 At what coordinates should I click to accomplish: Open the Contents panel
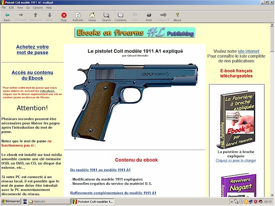[x=121, y=17]
